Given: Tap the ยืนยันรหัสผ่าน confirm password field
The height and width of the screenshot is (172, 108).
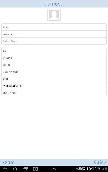Looking at the screenshot, I should pyautogui.click(x=54, y=41).
